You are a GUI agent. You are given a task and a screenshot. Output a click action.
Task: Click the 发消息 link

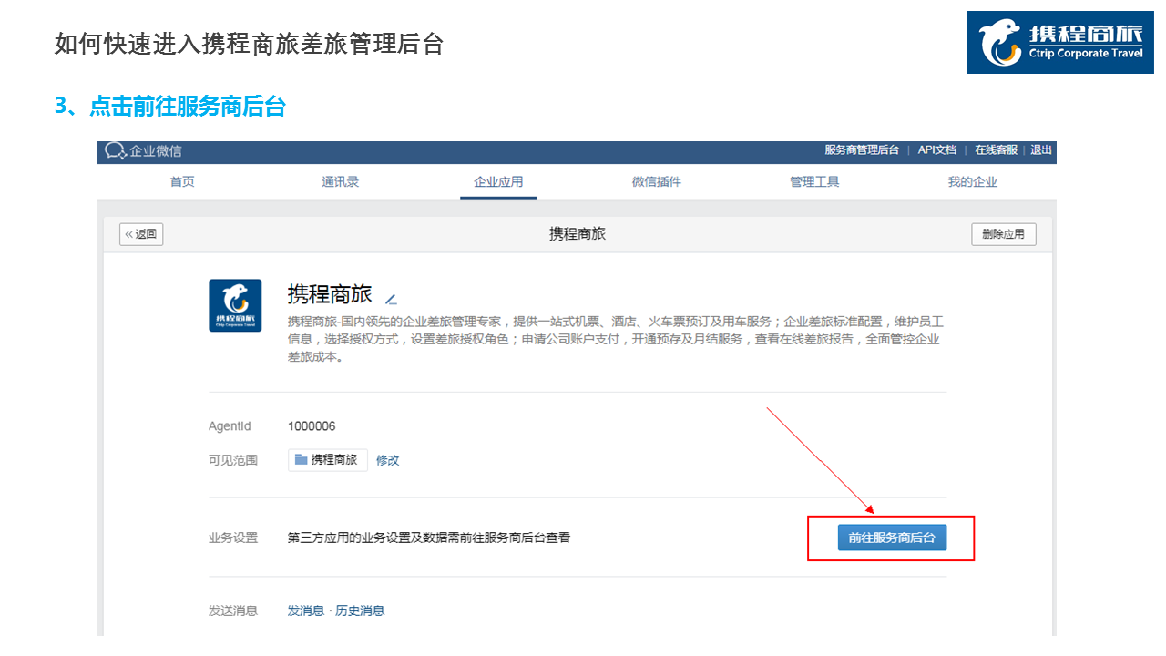pyautogui.click(x=306, y=610)
